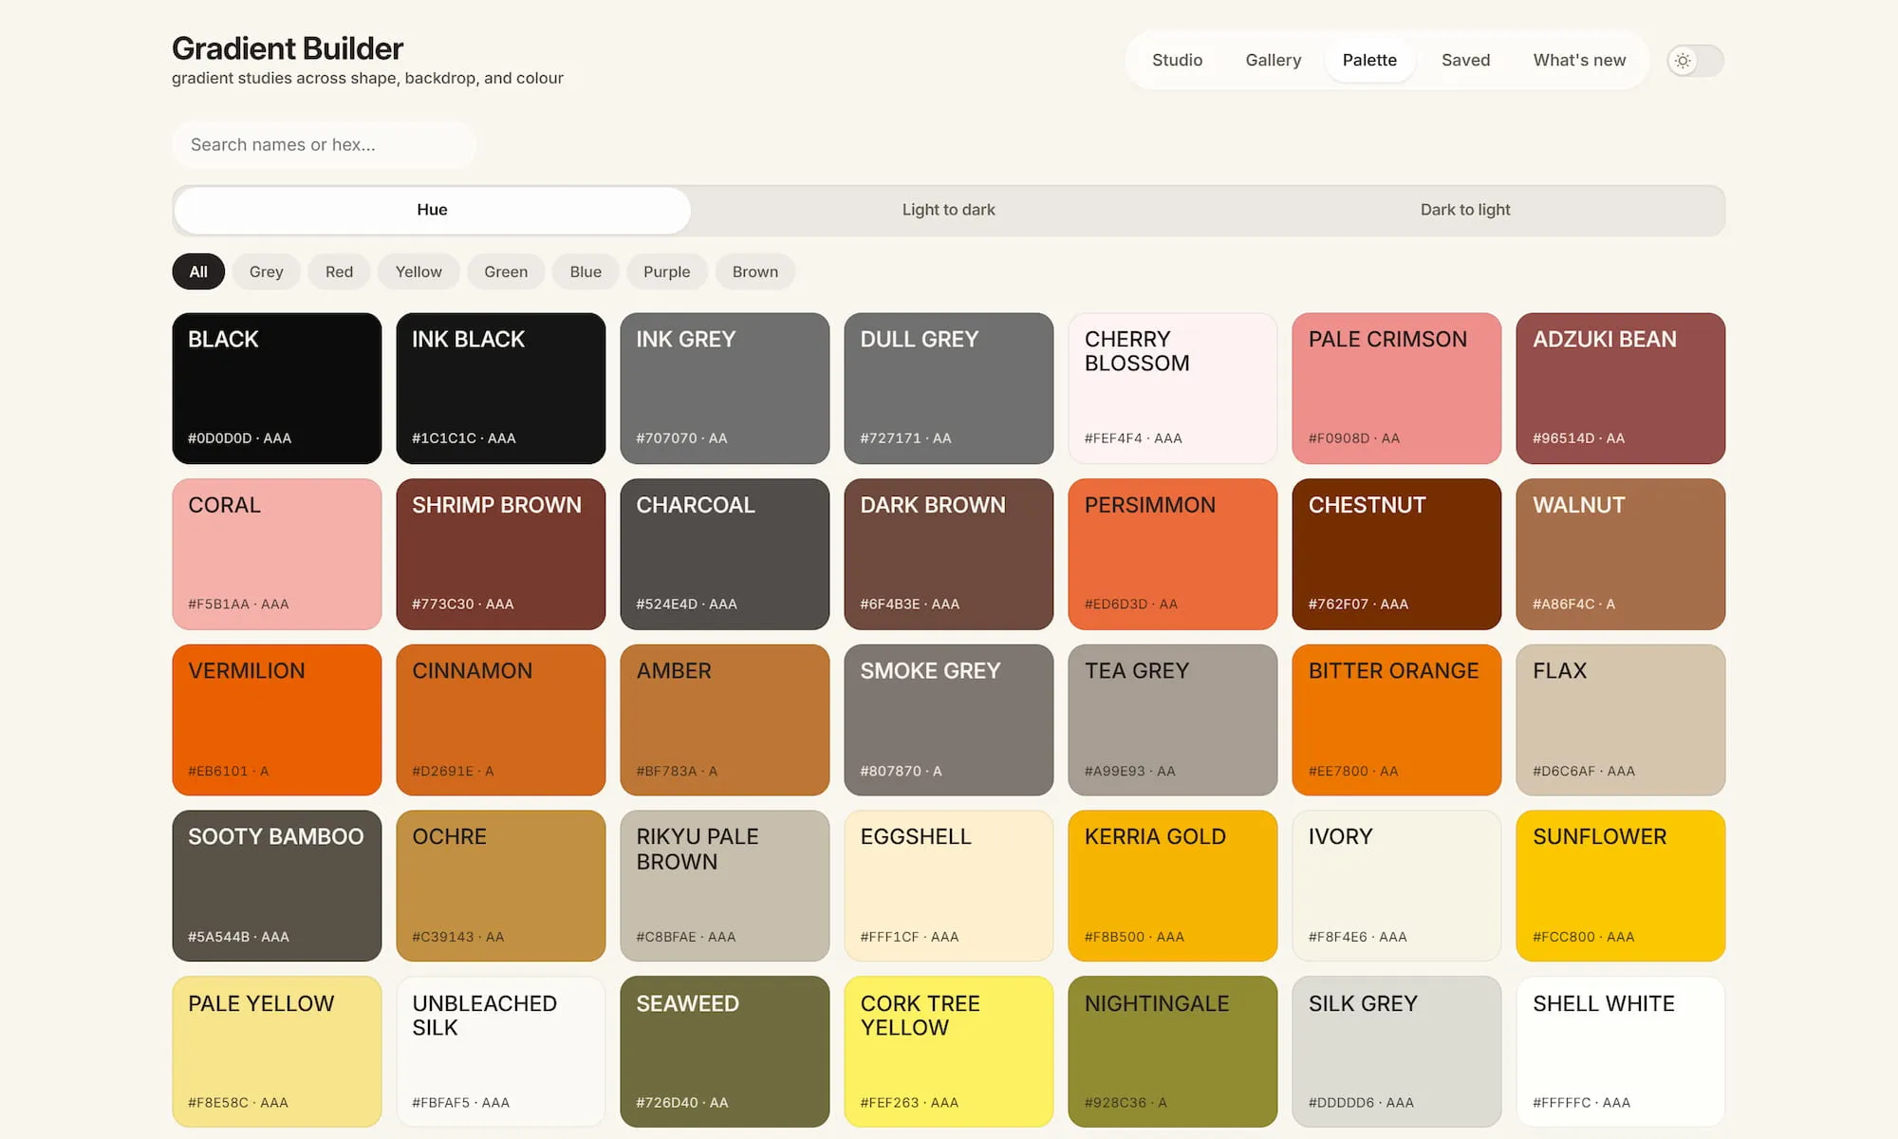Viewport: 1898px width, 1139px height.
Task: Filter colours by Grey
Action: click(267, 271)
